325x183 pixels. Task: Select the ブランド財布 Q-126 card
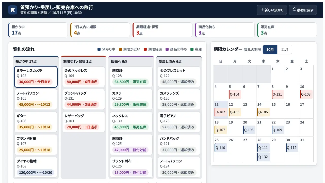[x=131, y=167]
